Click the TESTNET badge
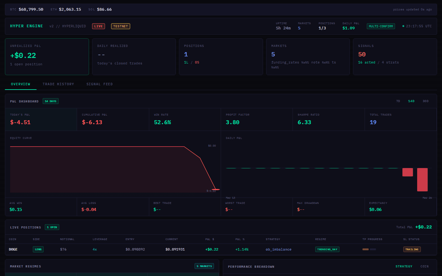Viewport: 442px width, 276px height. pos(120,26)
